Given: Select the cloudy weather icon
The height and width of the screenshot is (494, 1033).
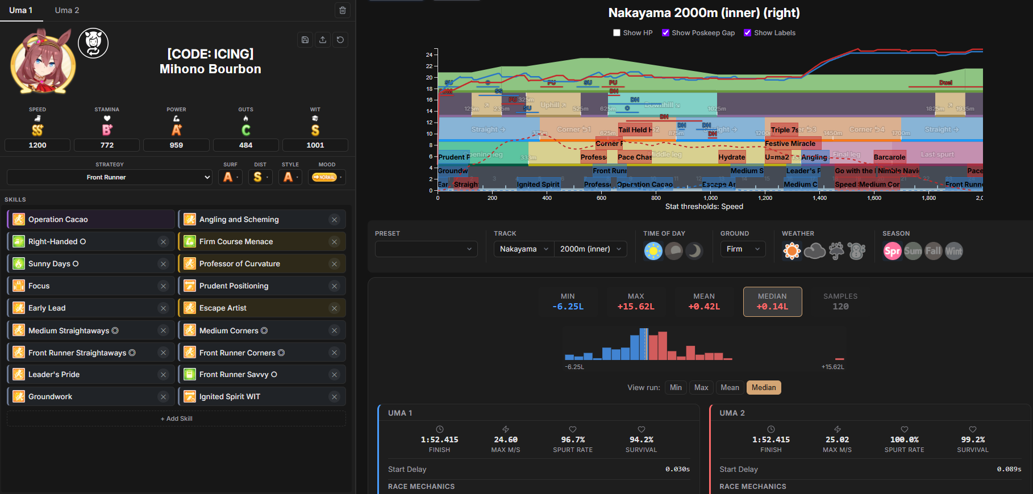Looking at the screenshot, I should coord(814,250).
